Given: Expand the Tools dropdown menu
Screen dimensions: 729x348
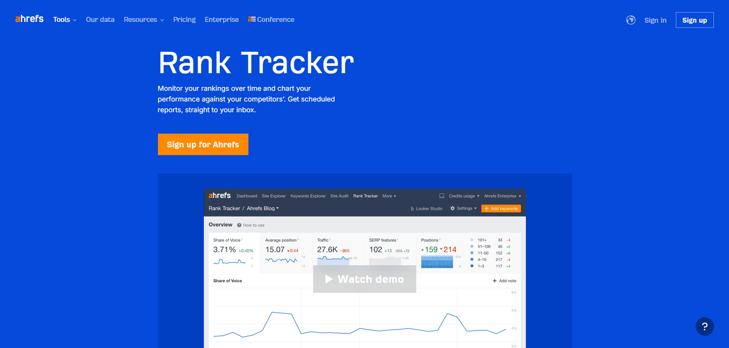Looking at the screenshot, I should pos(65,20).
